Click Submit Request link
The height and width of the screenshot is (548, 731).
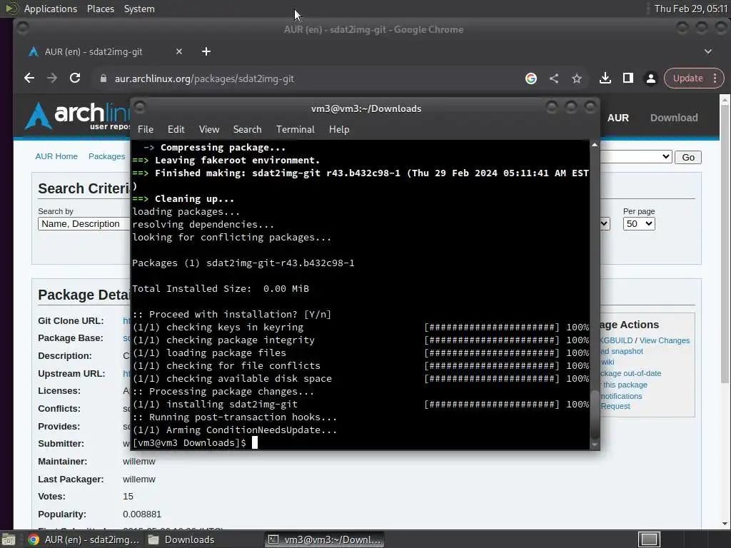click(x=615, y=406)
